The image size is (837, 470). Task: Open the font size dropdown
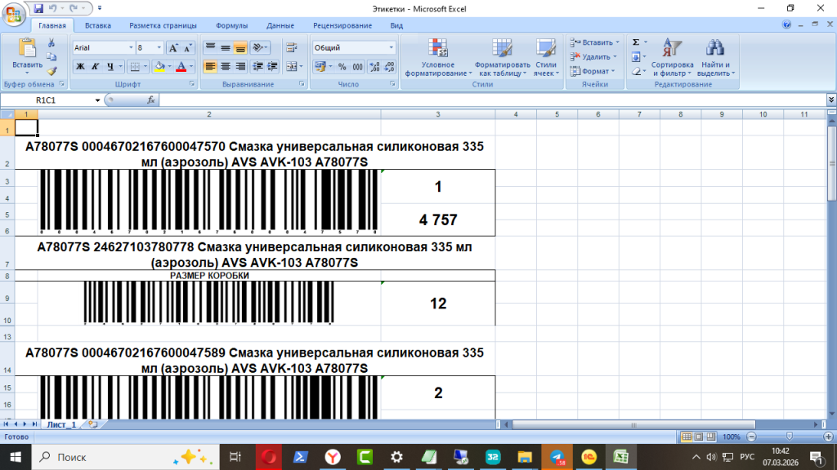point(159,48)
